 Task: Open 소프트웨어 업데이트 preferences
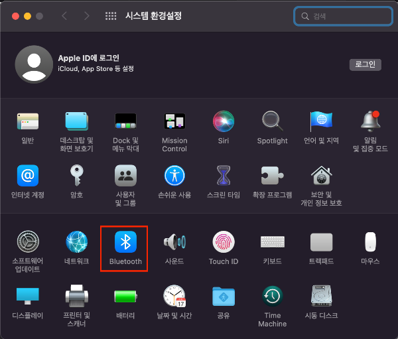[28, 241]
